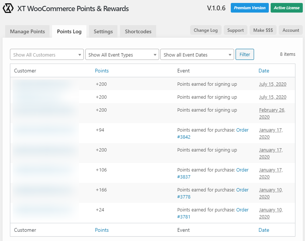
Task: Sort by Points in table footer
Action: pyautogui.click(x=102, y=230)
